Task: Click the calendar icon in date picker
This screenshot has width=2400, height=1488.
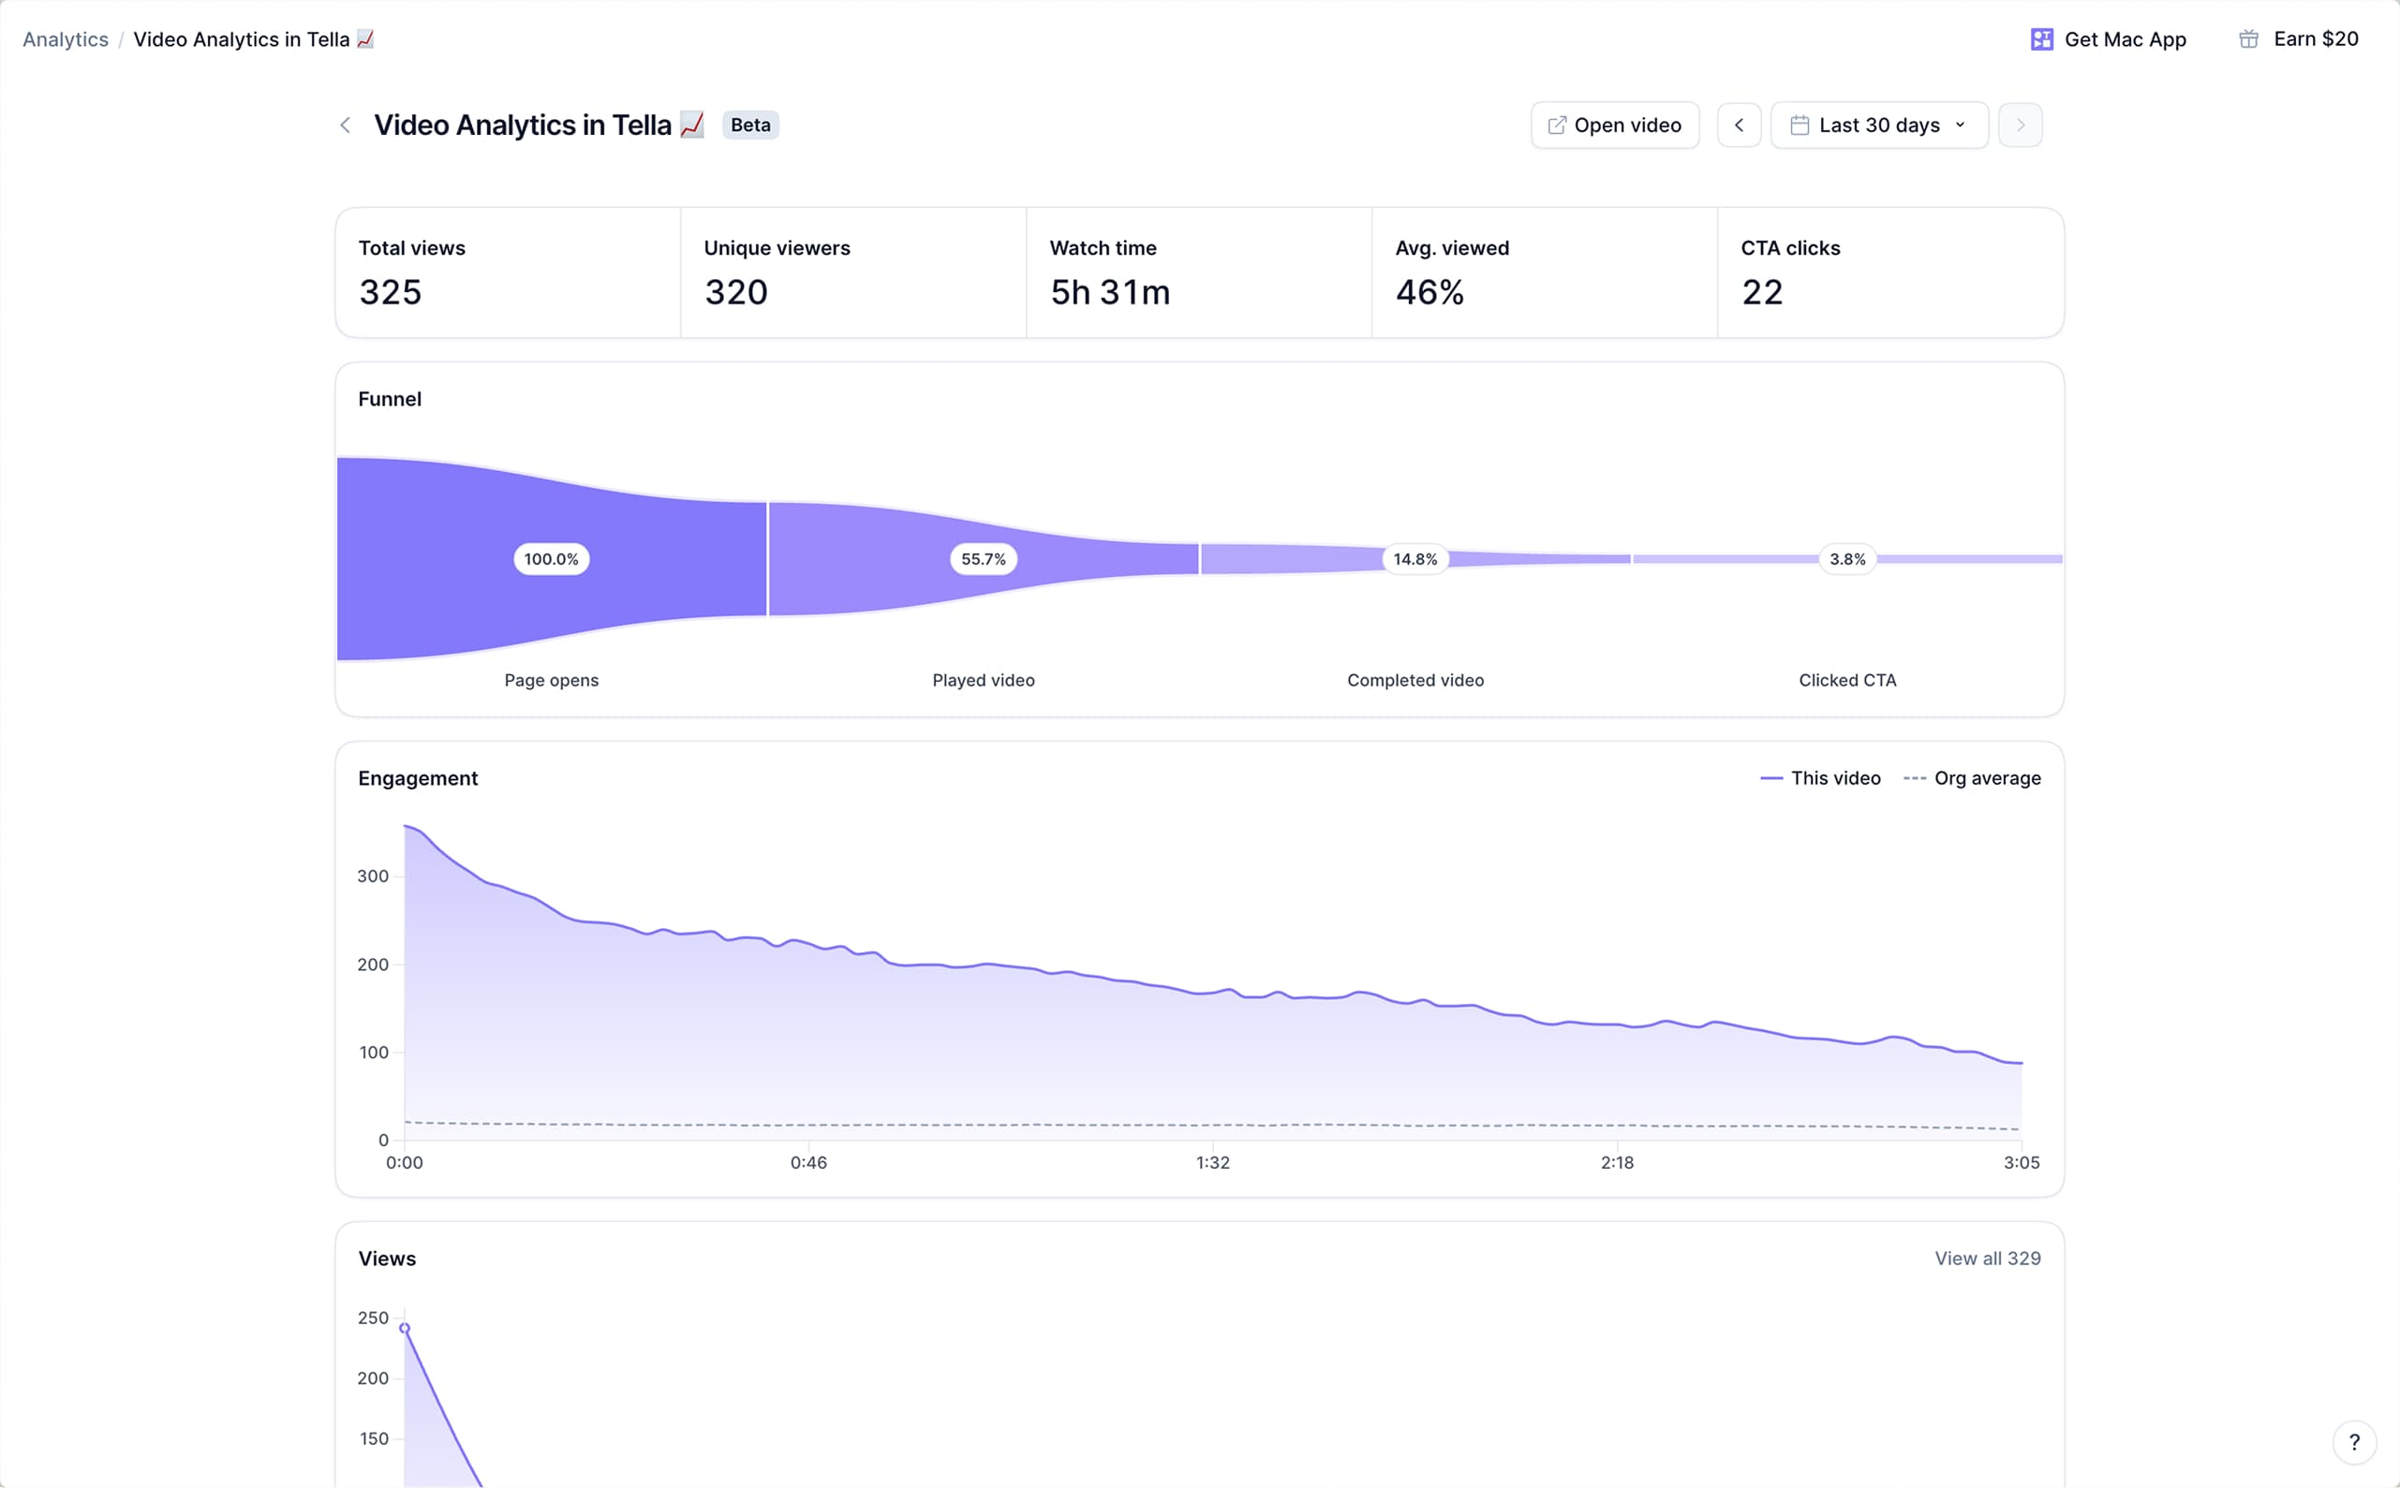Action: click(x=1799, y=125)
